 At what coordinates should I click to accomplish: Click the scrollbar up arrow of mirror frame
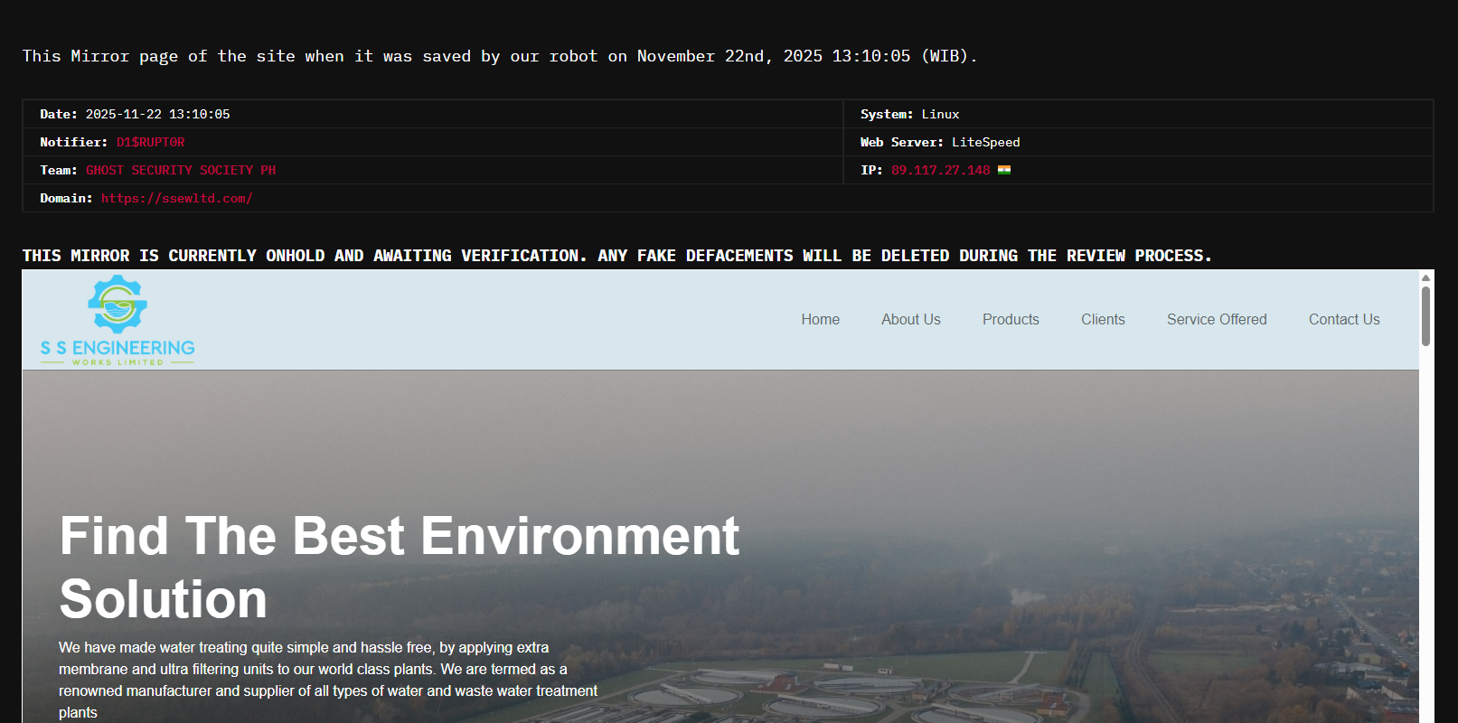[1425, 278]
